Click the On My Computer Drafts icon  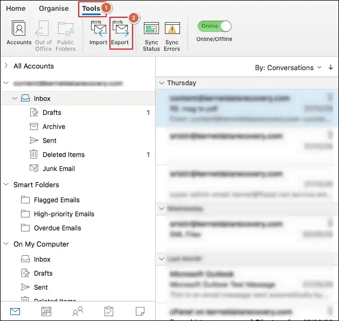pyautogui.click(x=25, y=273)
